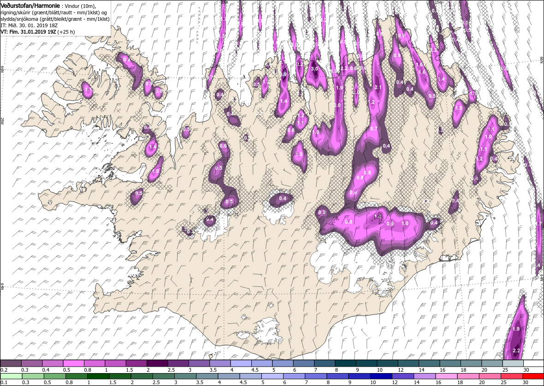Image resolution: width=544 pixels, height=386 pixels.
Task: Click the 20W longitude label
Action: coord(225,2)
